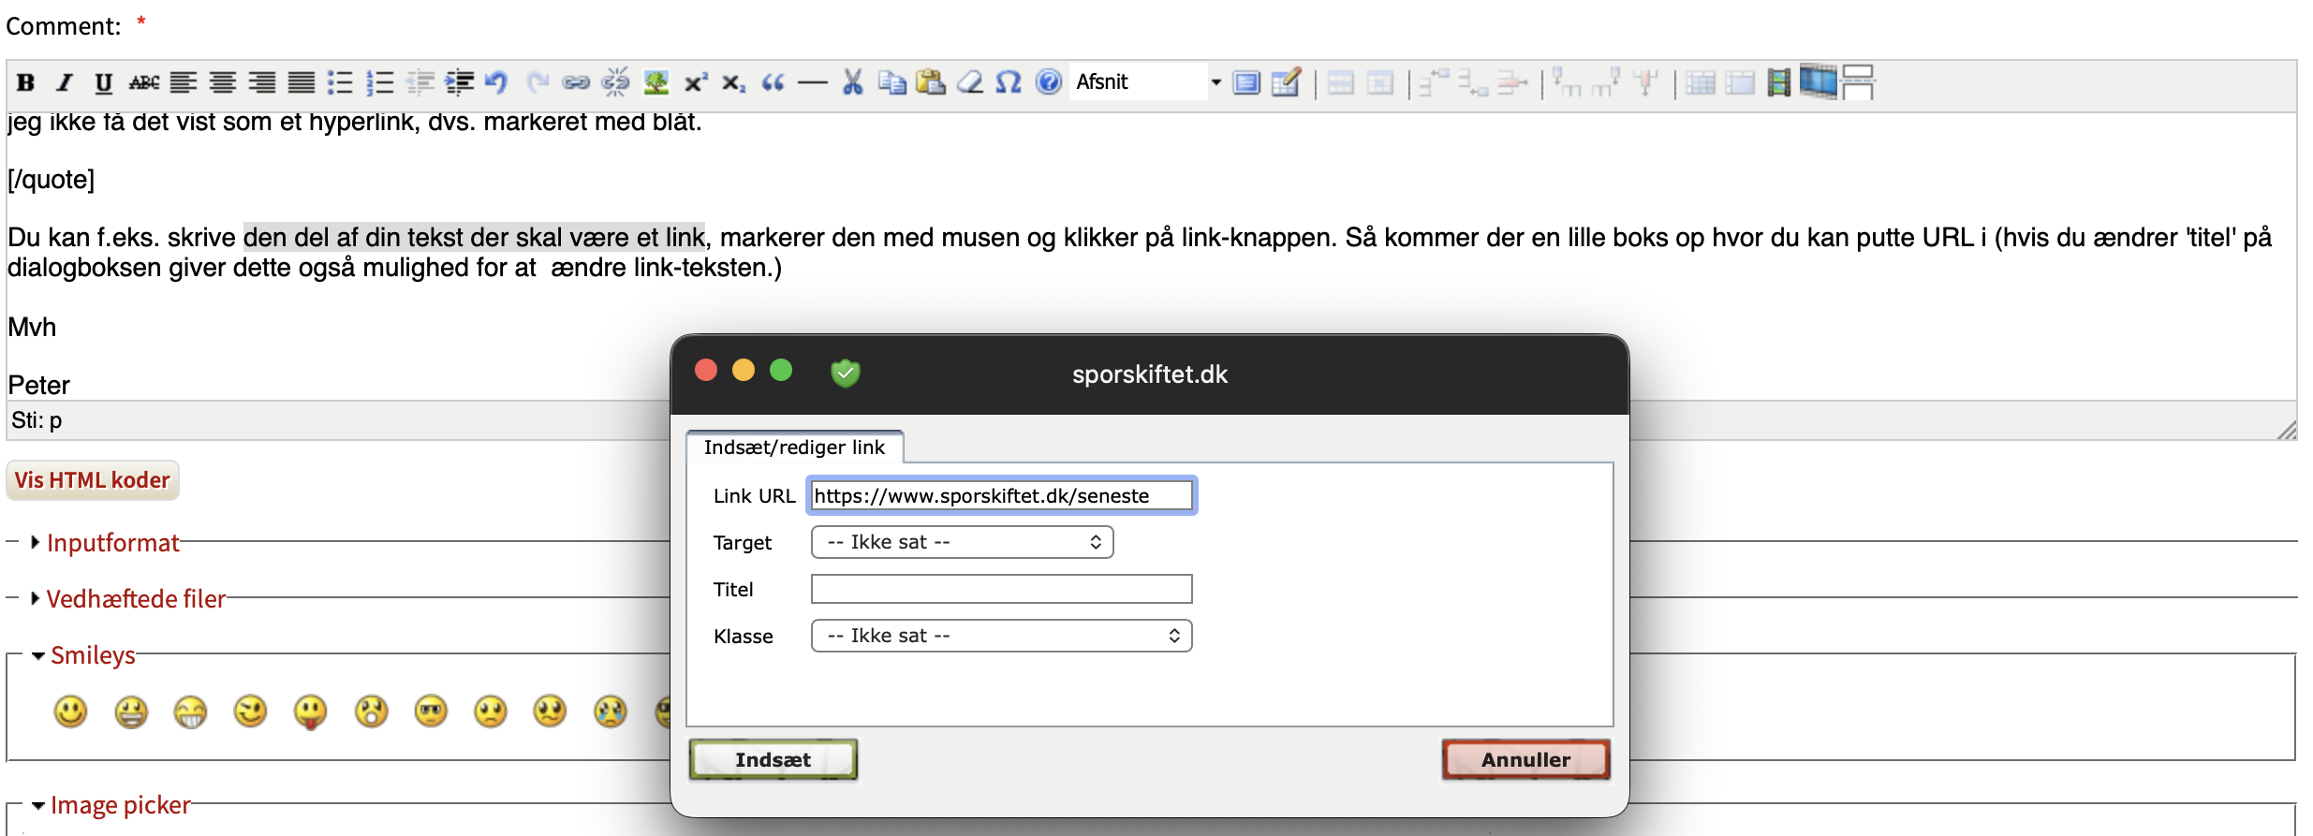Image resolution: width=2313 pixels, height=836 pixels.
Task: Click the Indsæt button
Action: (773, 759)
